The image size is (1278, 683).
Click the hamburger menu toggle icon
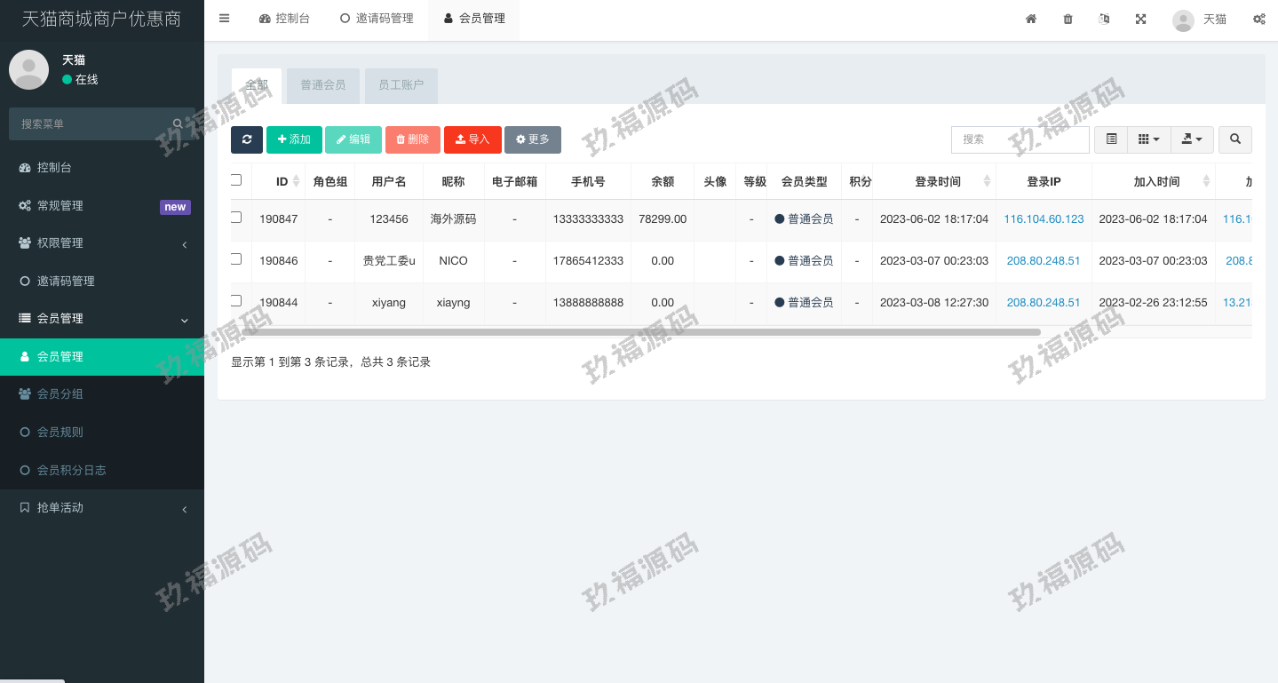224,19
